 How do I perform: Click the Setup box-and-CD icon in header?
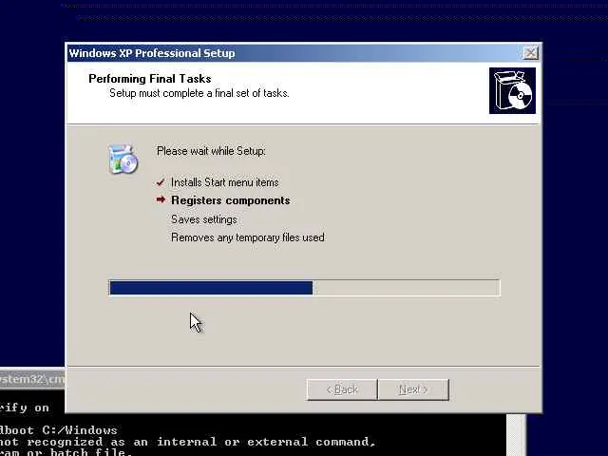coord(512,91)
